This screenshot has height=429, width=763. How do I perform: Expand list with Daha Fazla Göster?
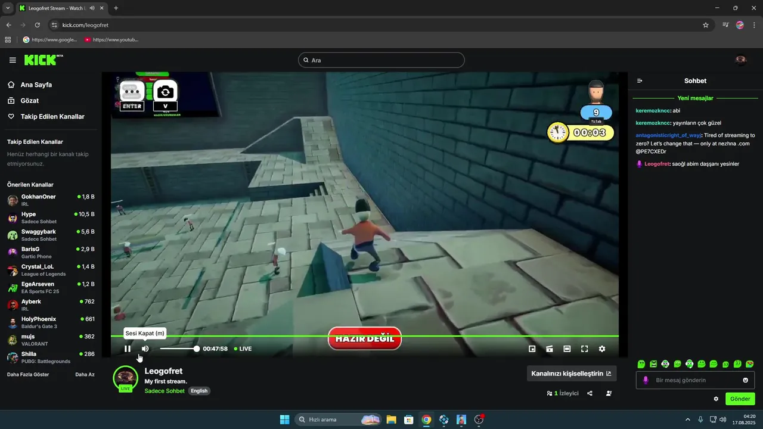point(28,374)
